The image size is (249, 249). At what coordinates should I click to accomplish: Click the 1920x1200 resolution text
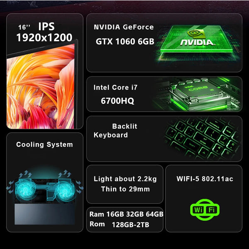tap(44, 37)
